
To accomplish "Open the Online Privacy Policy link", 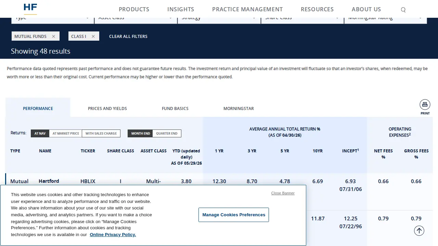I will click(113, 234).
